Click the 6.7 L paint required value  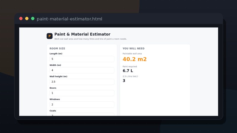(128, 71)
